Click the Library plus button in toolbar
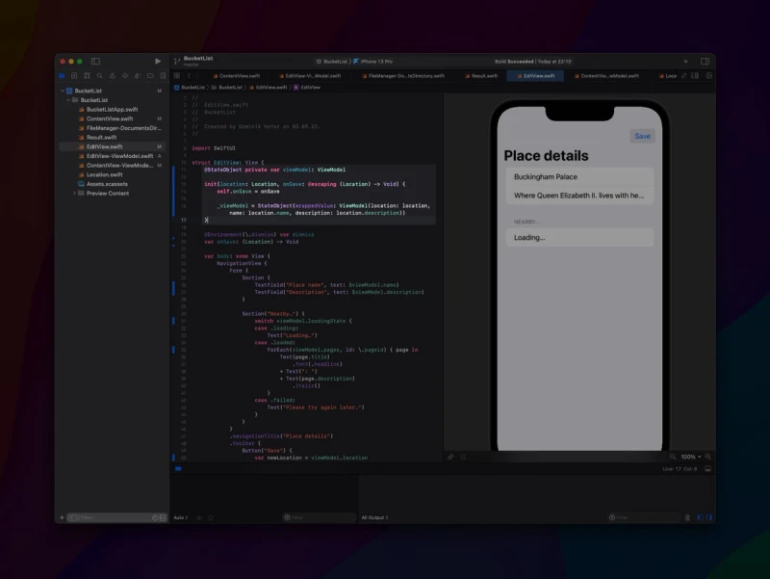770x579 pixels. click(685, 61)
